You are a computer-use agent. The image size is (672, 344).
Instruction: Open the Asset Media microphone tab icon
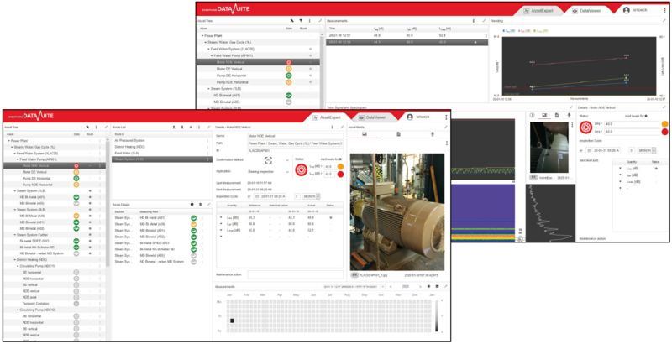[431, 133]
